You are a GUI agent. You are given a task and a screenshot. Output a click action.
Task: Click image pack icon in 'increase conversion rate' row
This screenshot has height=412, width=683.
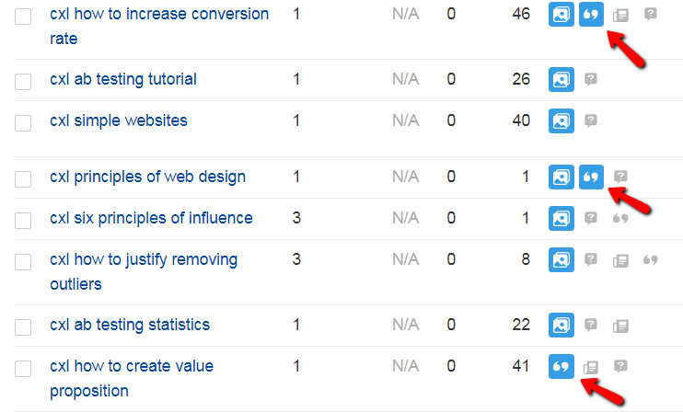[x=561, y=15]
